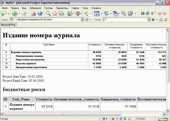This screenshot has width=170, height=121.
Task: Click the grayed forward arrow button
Action: [24, 14]
